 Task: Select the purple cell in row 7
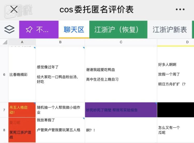(x=121, y=110)
